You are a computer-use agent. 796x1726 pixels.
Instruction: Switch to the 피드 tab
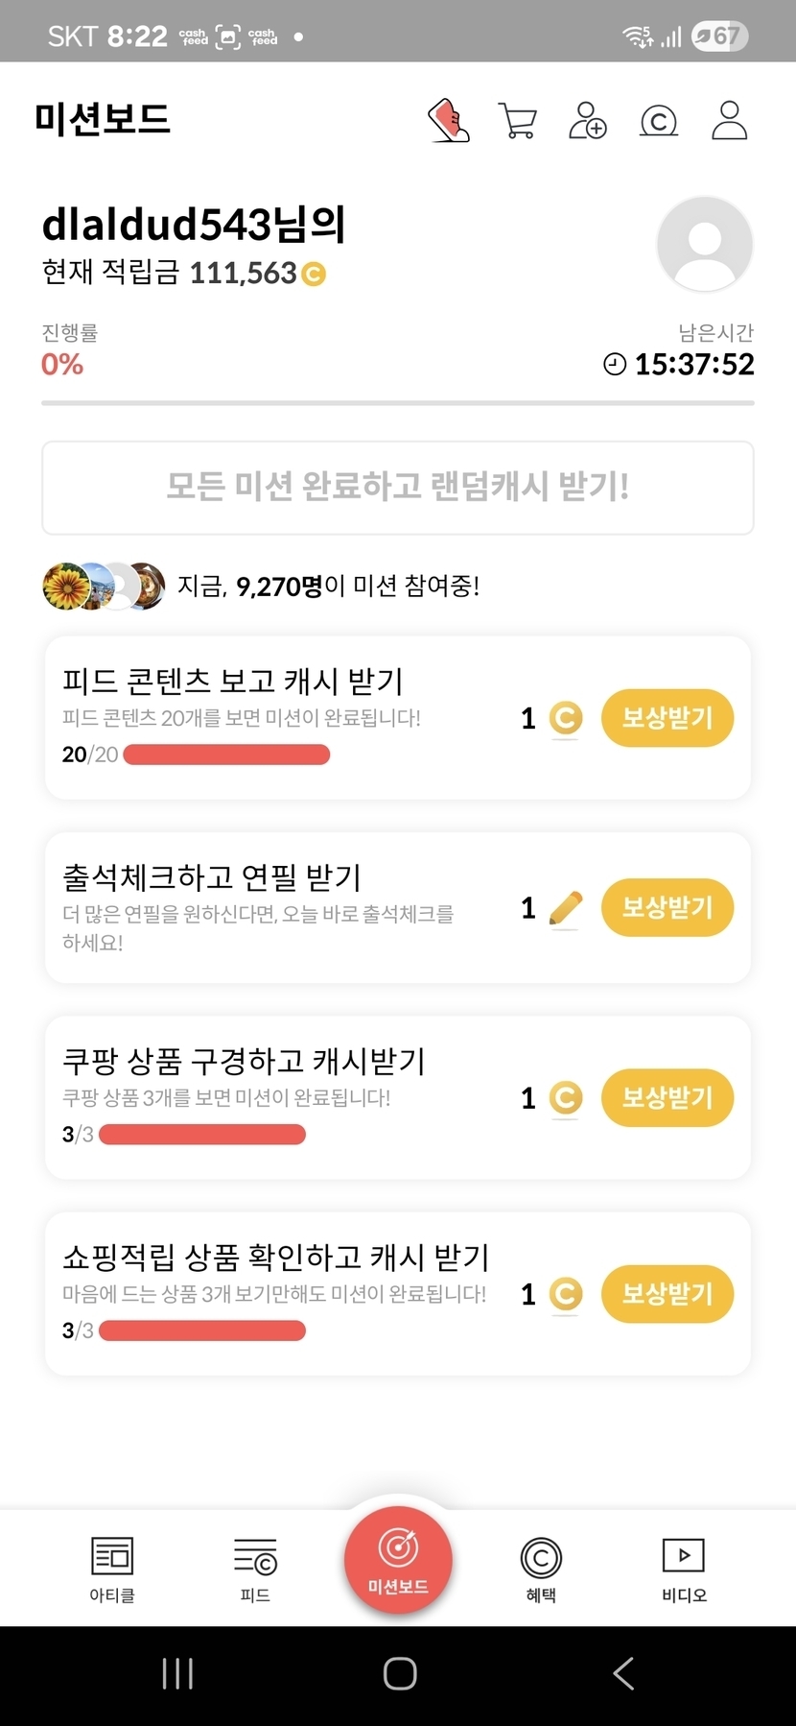click(x=255, y=1569)
